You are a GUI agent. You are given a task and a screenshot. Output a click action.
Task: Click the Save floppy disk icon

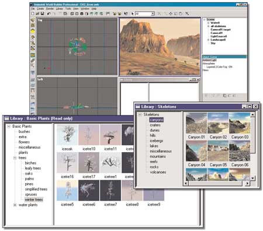coord(42,13)
